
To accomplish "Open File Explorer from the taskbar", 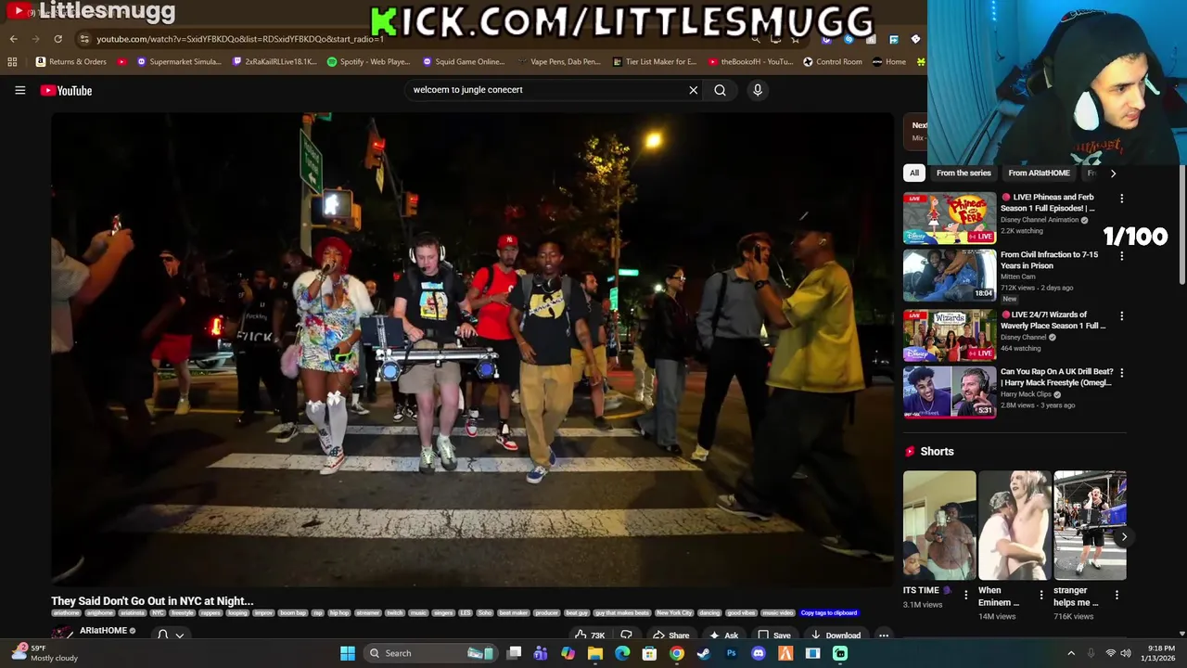I will [595, 653].
